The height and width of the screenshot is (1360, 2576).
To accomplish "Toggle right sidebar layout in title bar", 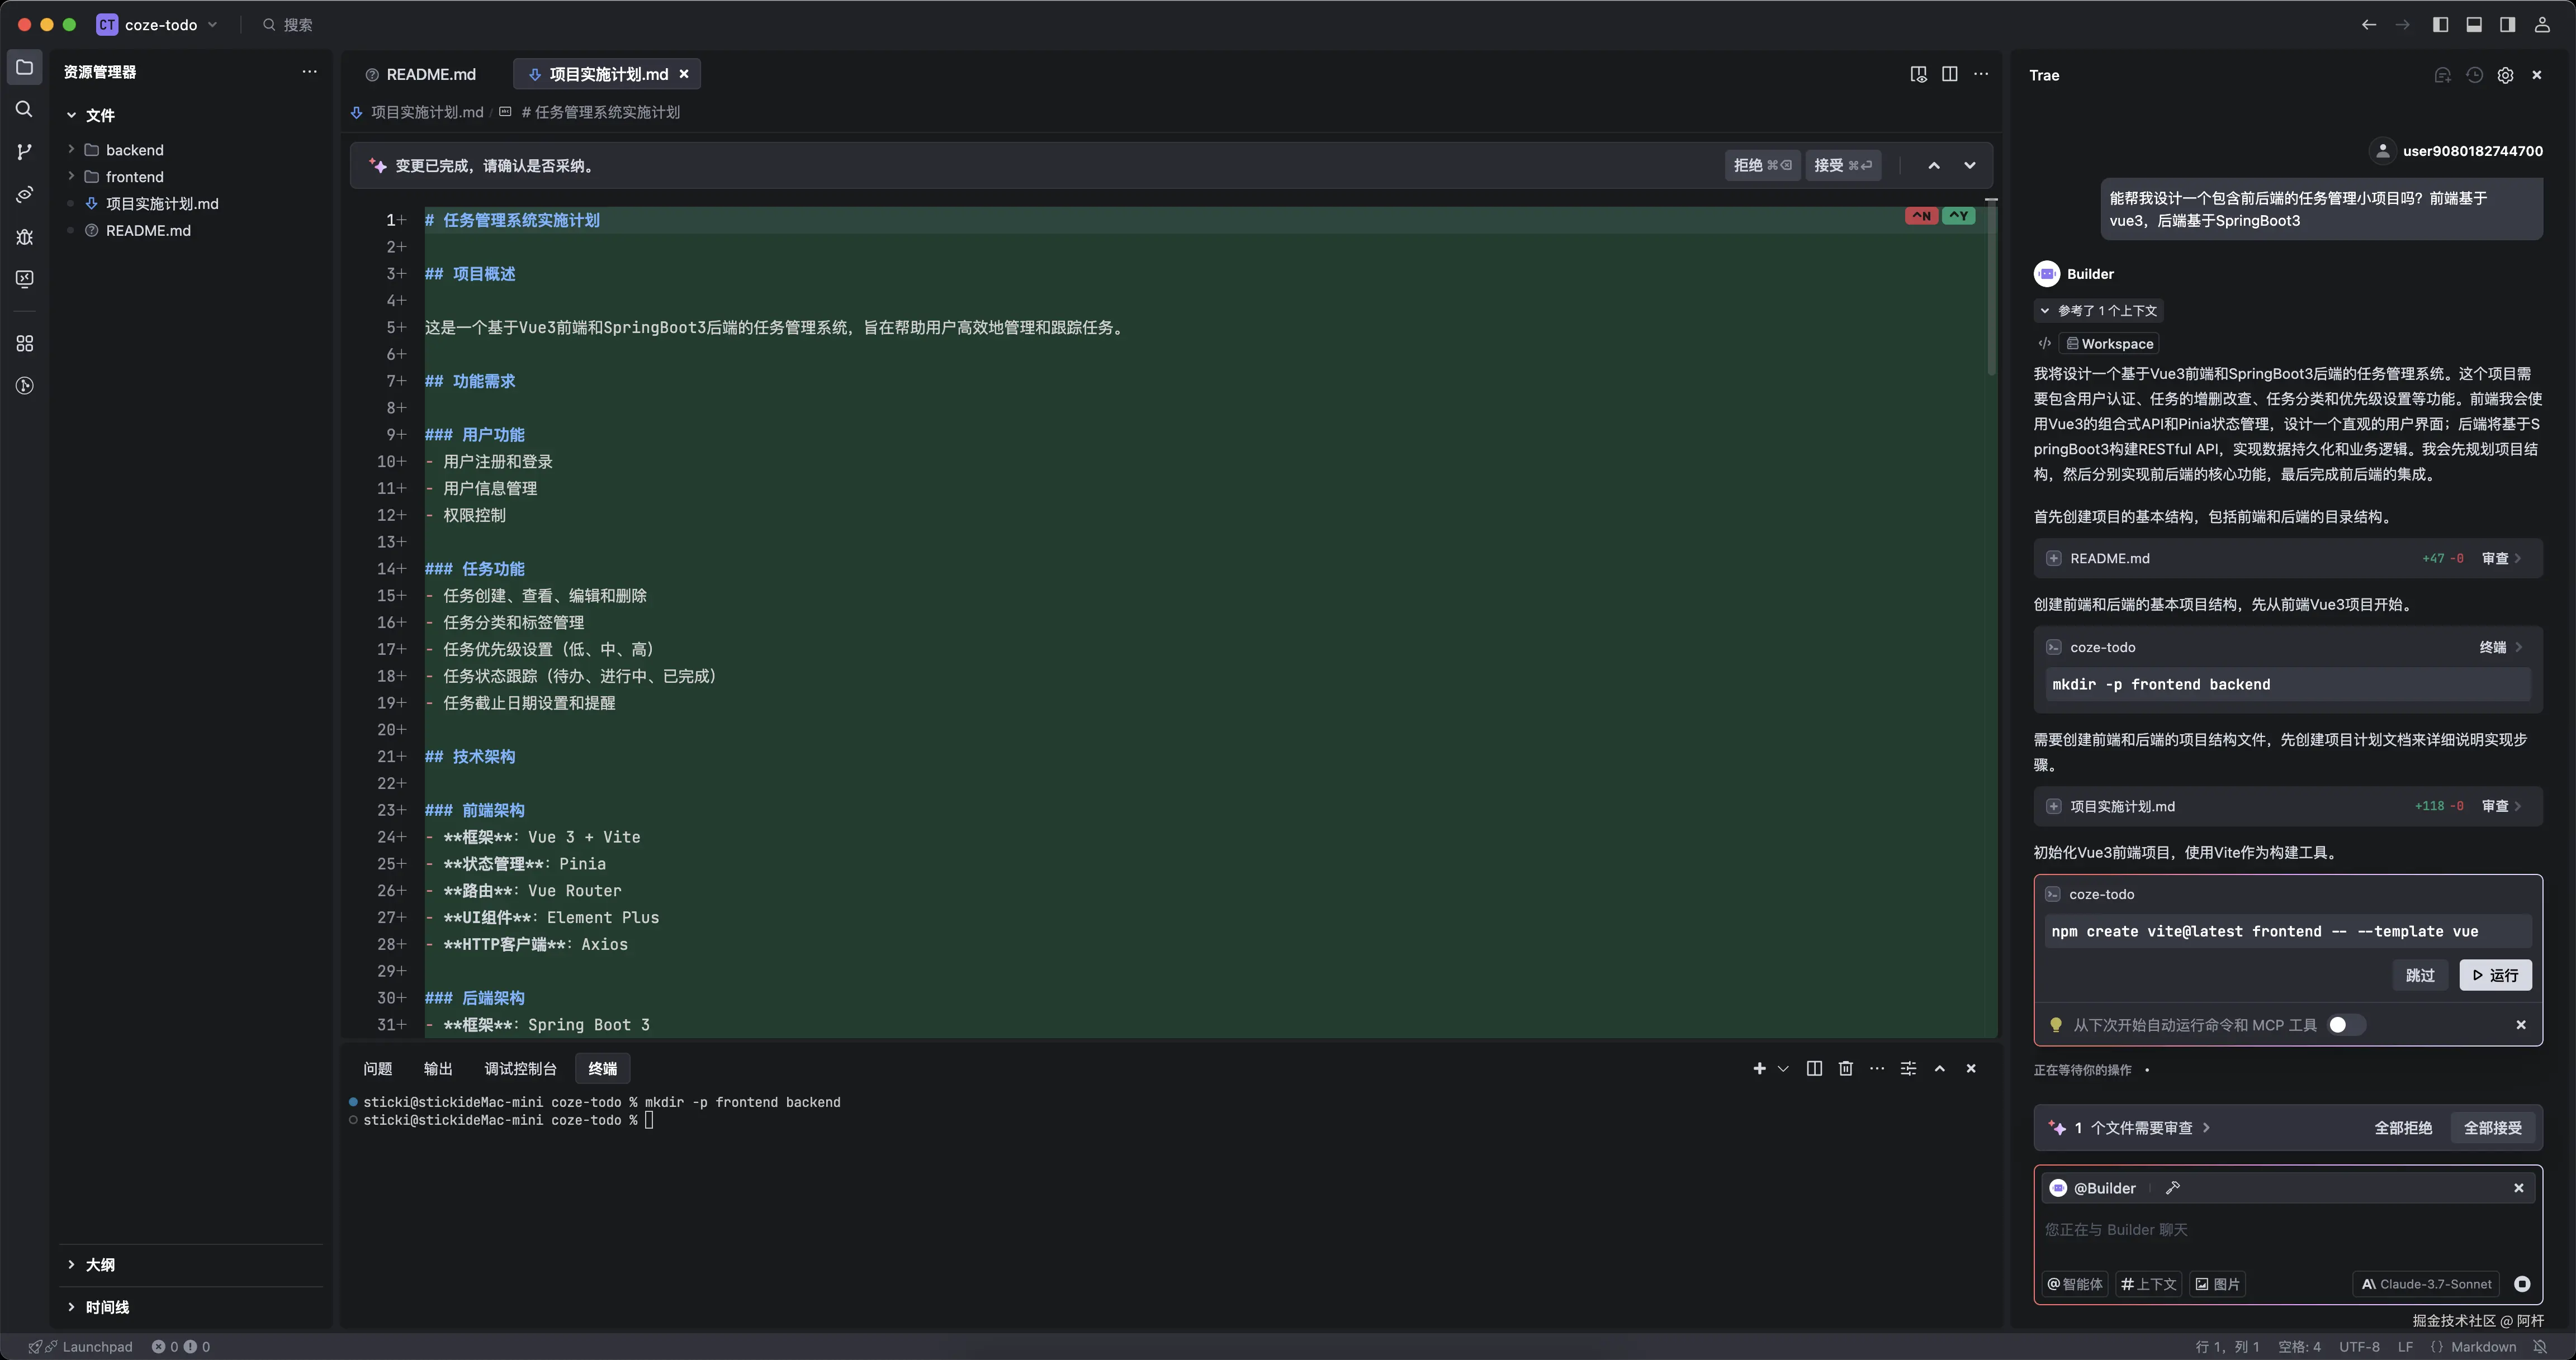I will 2507,25.
